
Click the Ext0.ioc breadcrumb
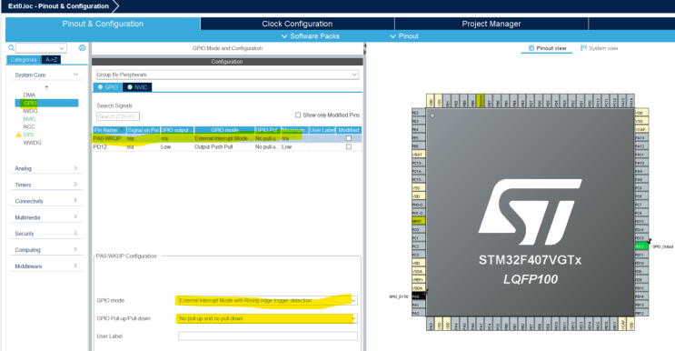click(x=58, y=6)
